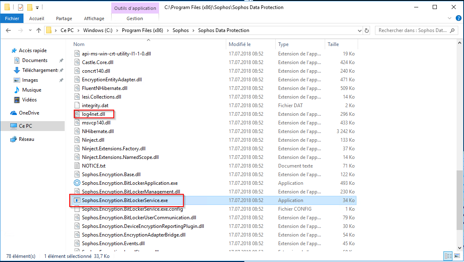This screenshot has width=464, height=262.
Task: Select file EncryptionEntityAdapter.dll
Action: [x=112, y=80]
